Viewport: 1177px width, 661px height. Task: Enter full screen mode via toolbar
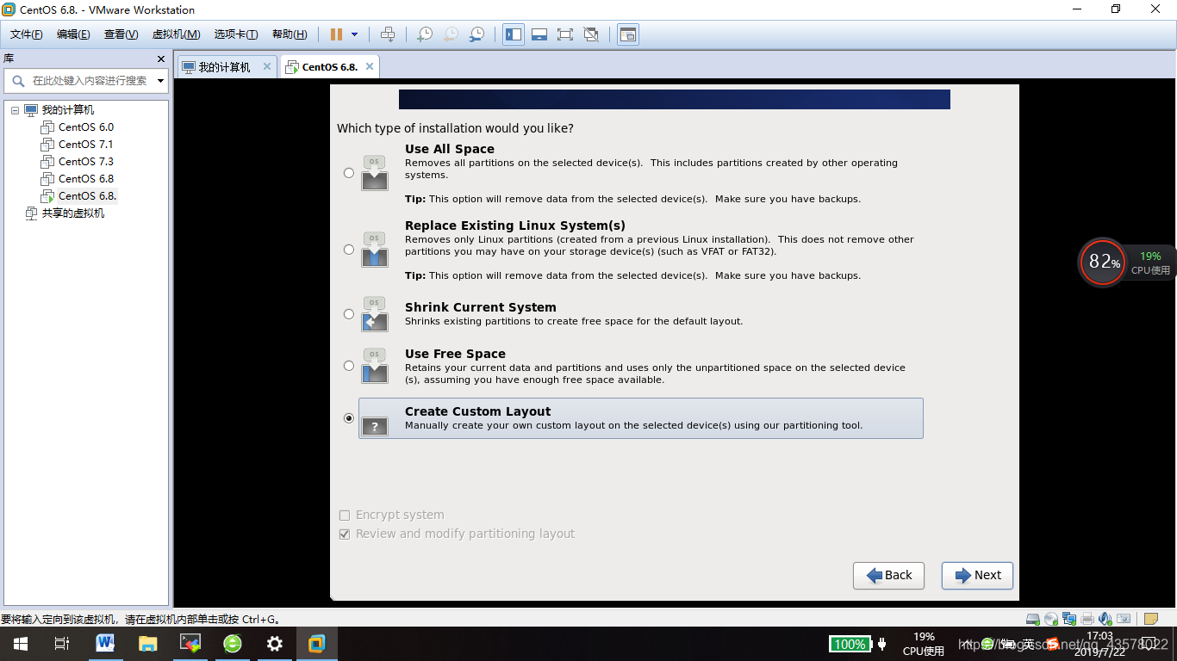[x=565, y=34]
